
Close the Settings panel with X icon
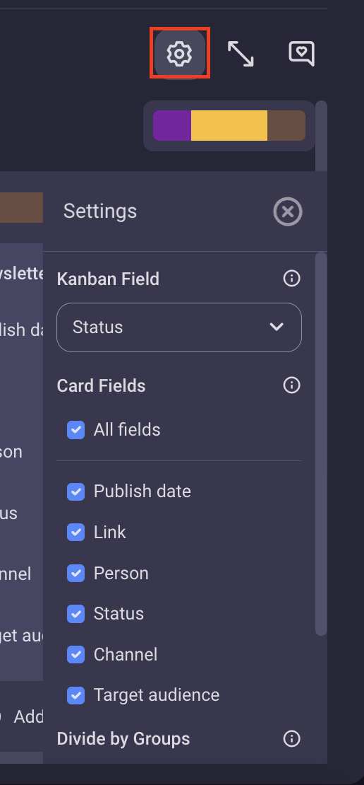(x=288, y=211)
